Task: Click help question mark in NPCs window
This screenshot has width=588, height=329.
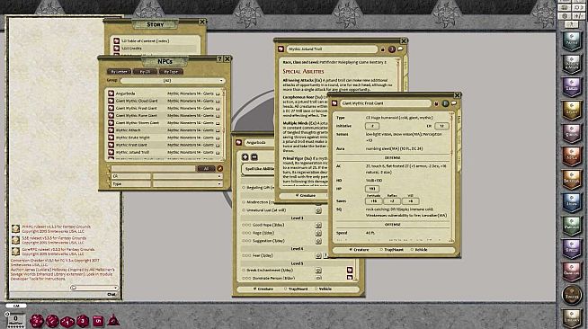Action: tap(219, 58)
